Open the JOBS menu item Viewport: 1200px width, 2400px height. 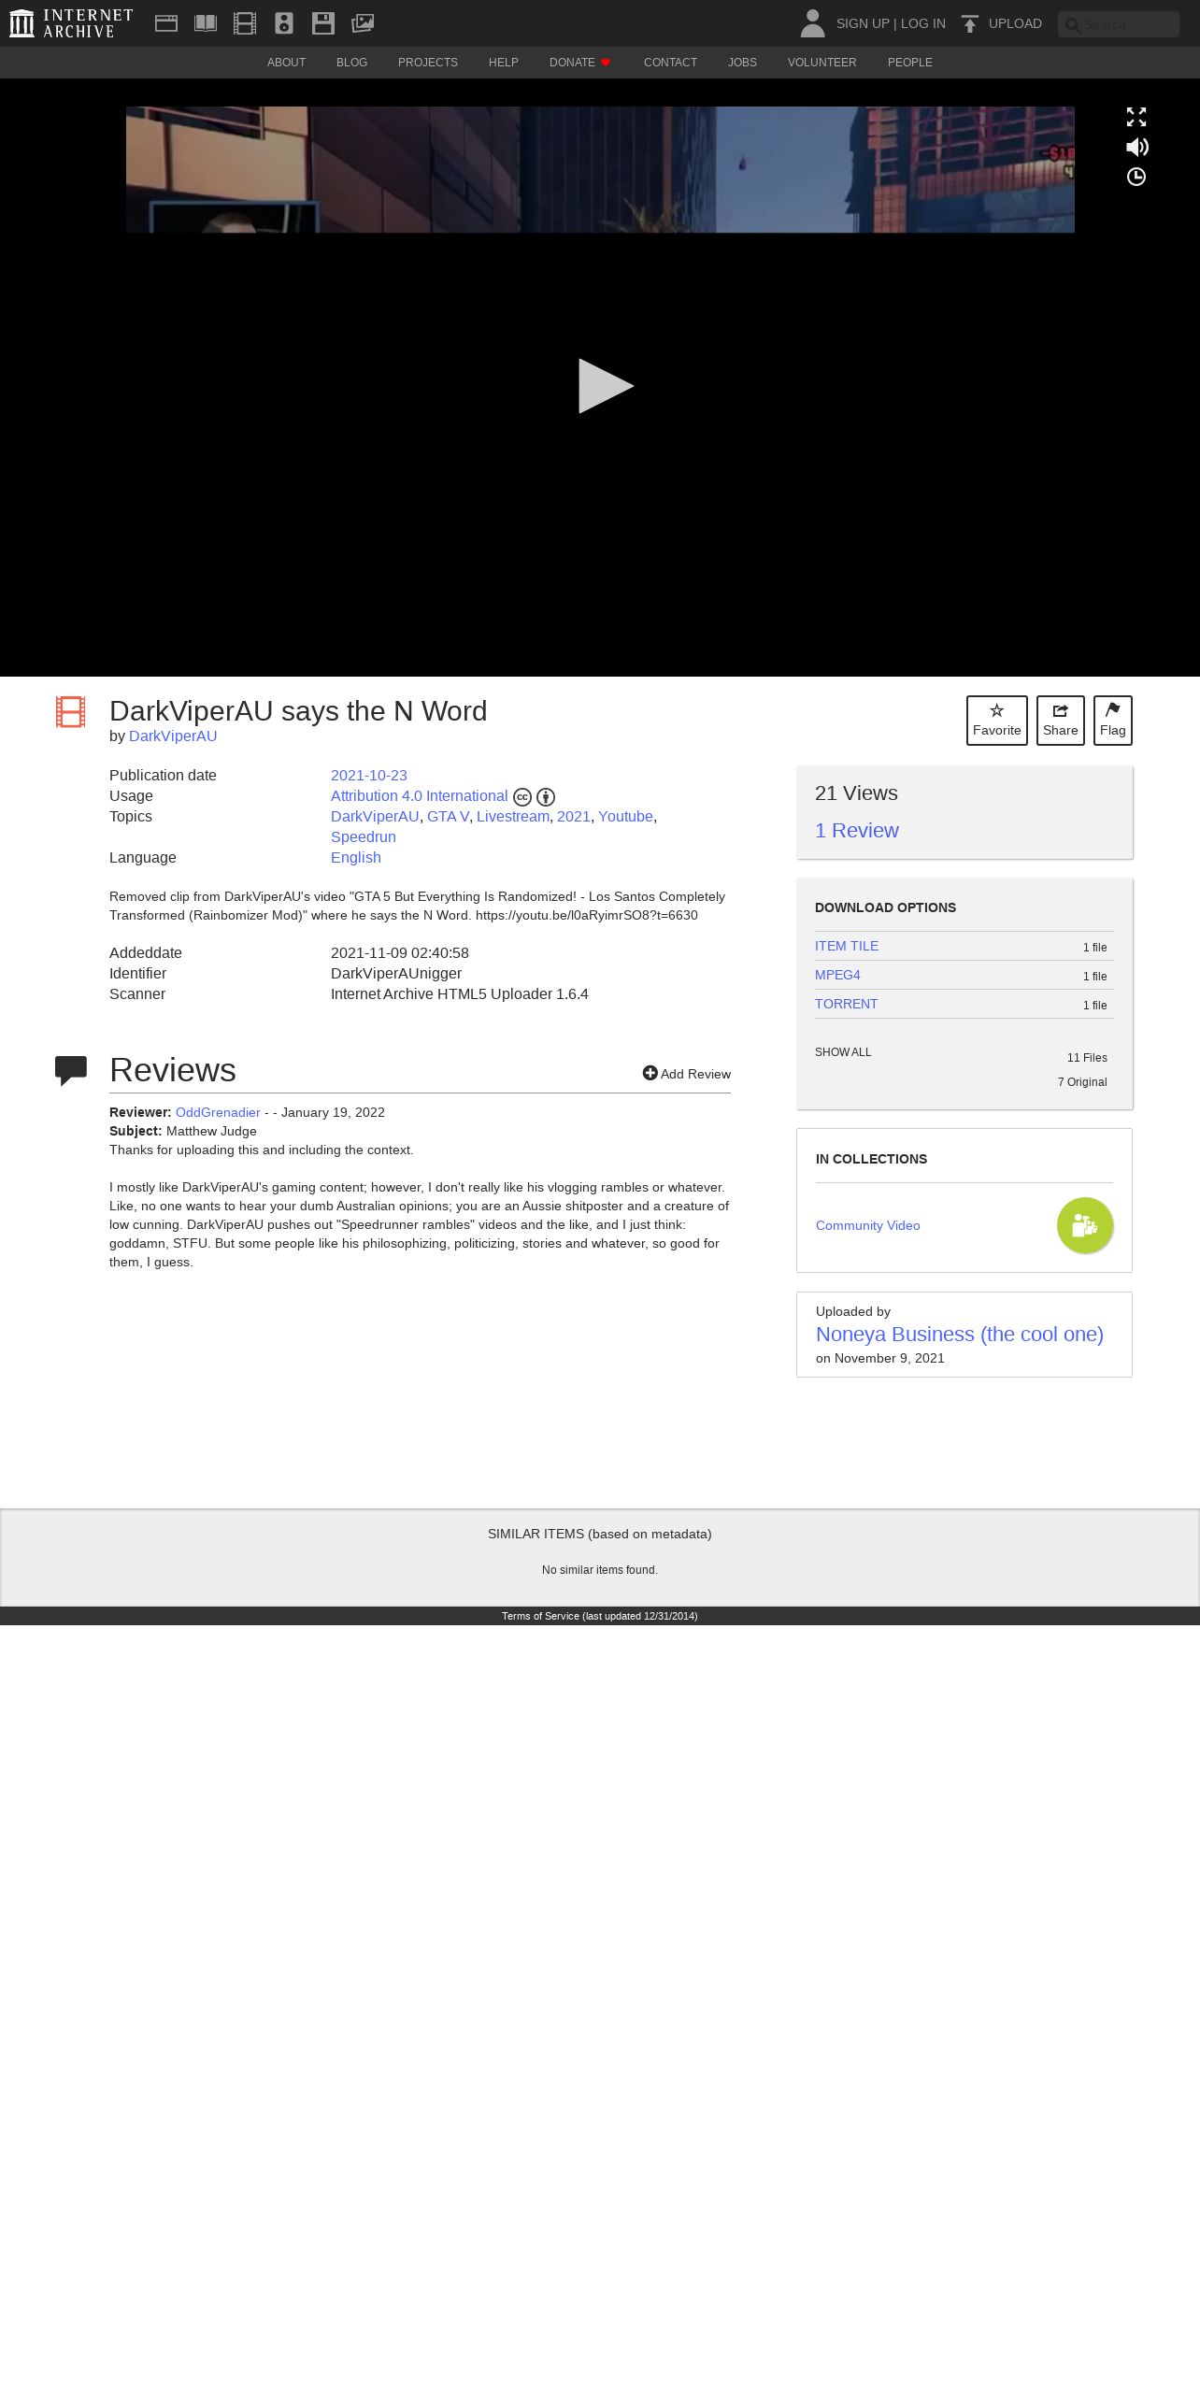[x=742, y=63]
